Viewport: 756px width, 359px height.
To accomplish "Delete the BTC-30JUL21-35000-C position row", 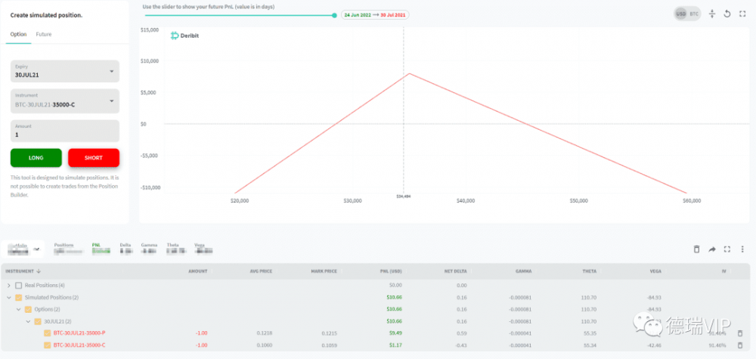I will 740,345.
